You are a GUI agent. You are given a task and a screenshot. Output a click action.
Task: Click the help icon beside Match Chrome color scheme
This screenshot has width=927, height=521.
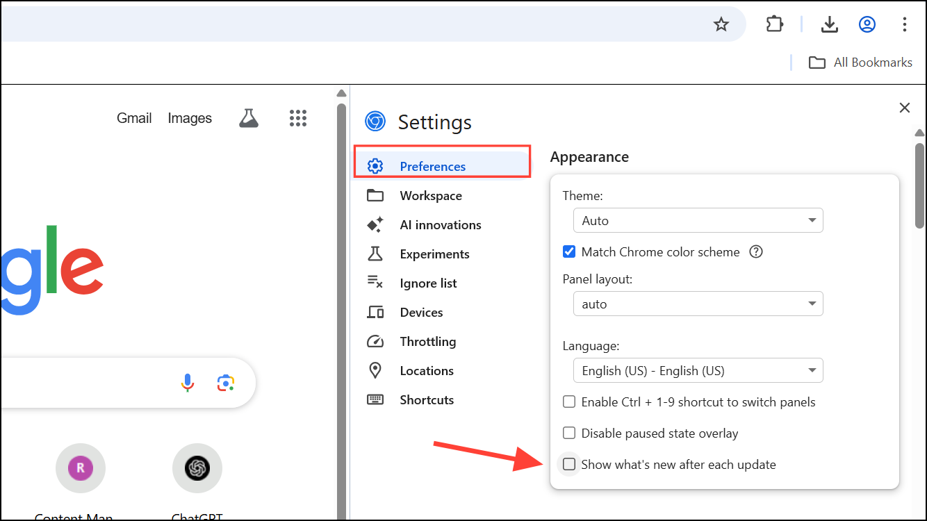(x=756, y=252)
